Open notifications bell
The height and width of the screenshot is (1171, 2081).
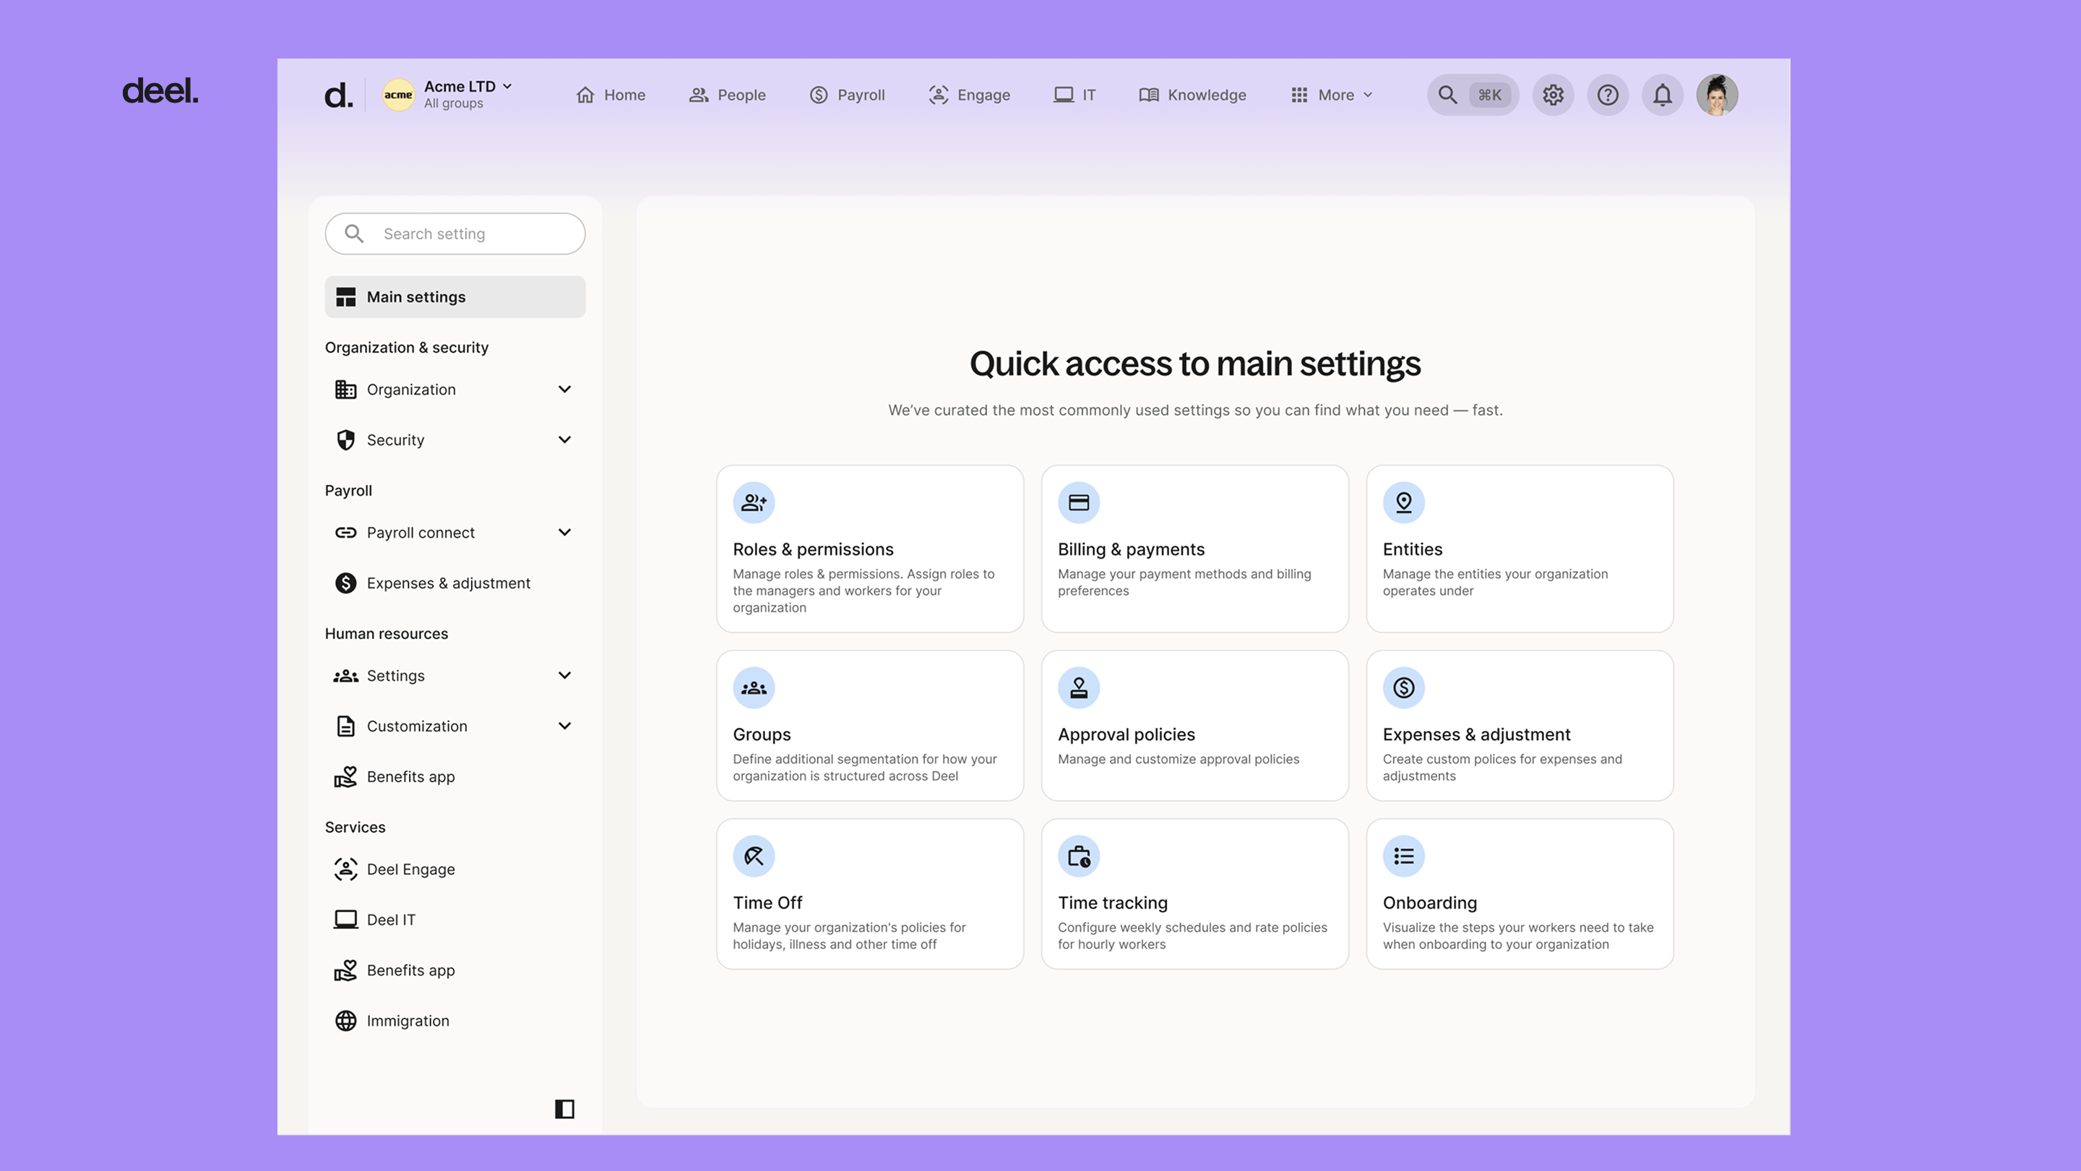tap(1662, 95)
